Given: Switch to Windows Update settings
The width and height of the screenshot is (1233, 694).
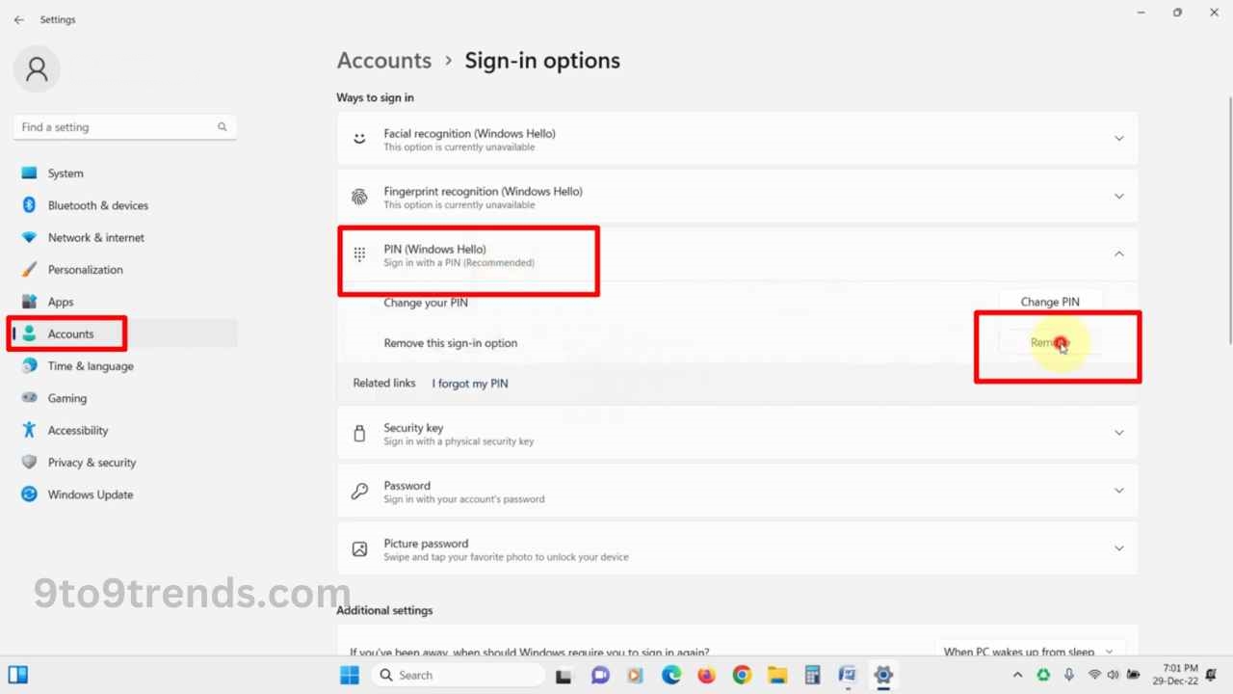Looking at the screenshot, I should coord(90,494).
